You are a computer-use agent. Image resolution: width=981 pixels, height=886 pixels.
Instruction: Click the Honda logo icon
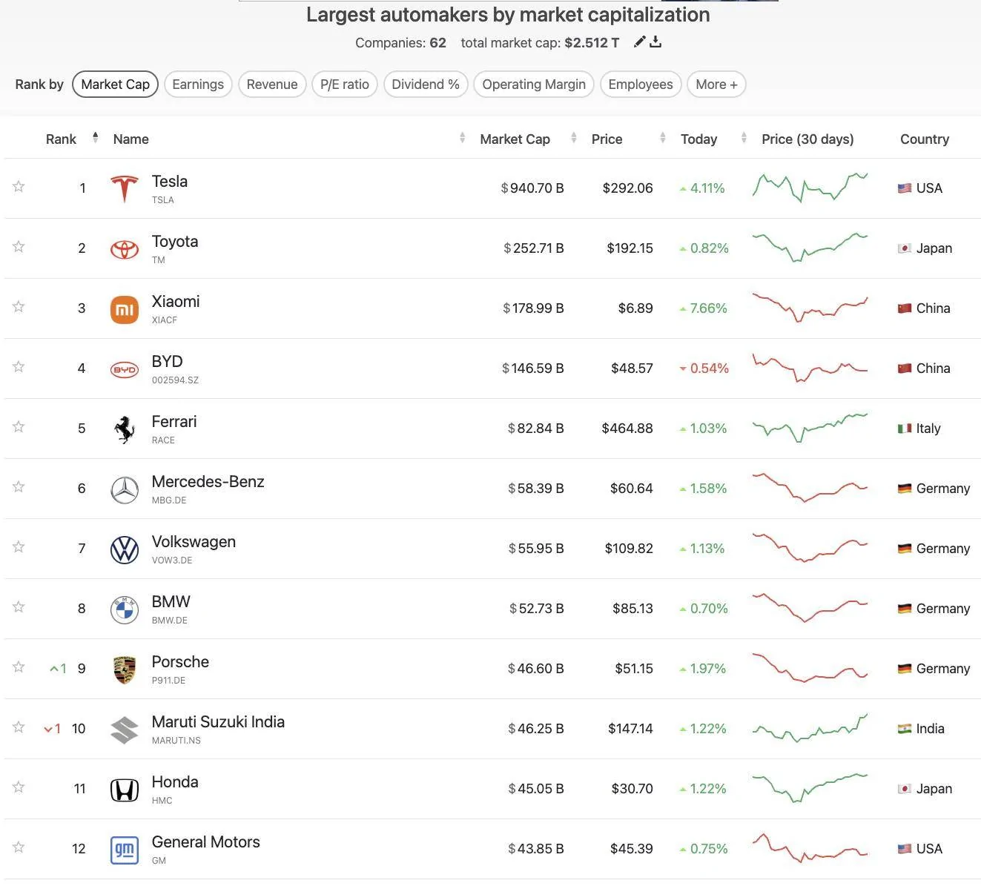pyautogui.click(x=125, y=790)
